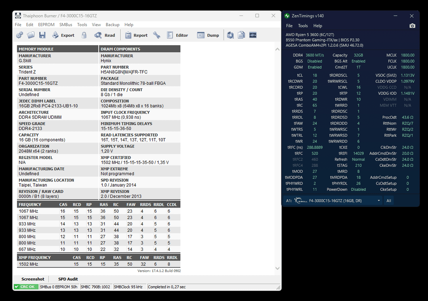Click the All button in ZenTimings

[389, 200]
